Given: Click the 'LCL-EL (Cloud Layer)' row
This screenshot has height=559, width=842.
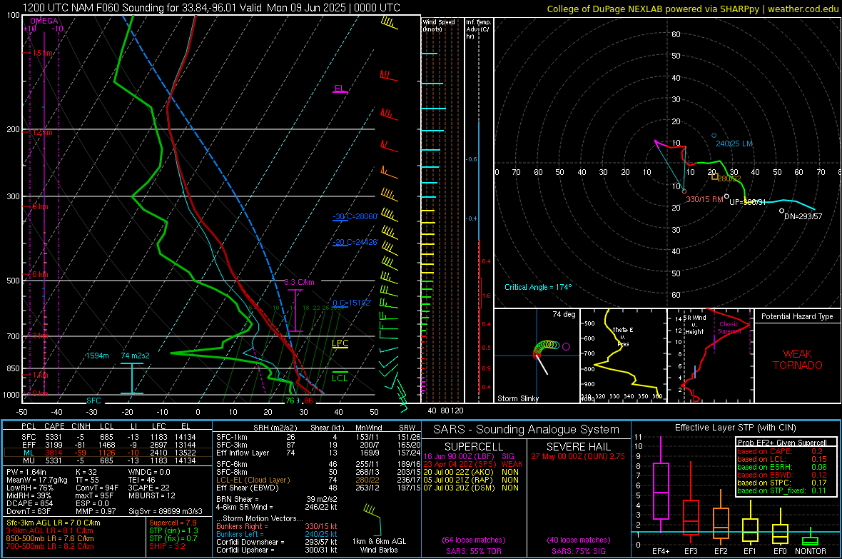Looking at the screenshot, I should tap(318, 480).
